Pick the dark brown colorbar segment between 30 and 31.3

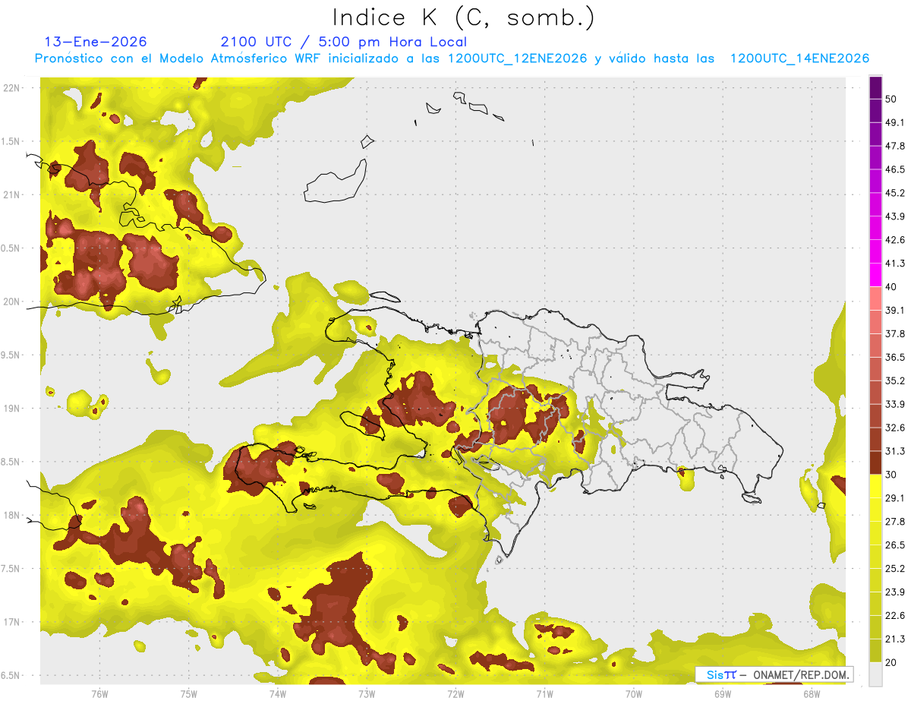pyautogui.click(x=875, y=462)
